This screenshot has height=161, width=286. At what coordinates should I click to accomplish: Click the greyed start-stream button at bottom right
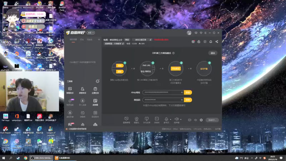coord(212,120)
